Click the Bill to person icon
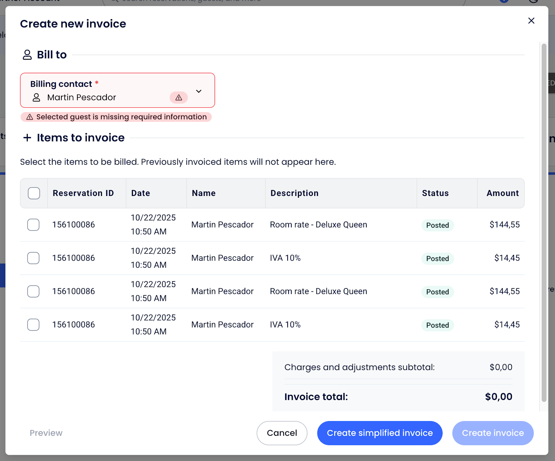Image resolution: width=555 pixels, height=461 pixels. (x=27, y=55)
